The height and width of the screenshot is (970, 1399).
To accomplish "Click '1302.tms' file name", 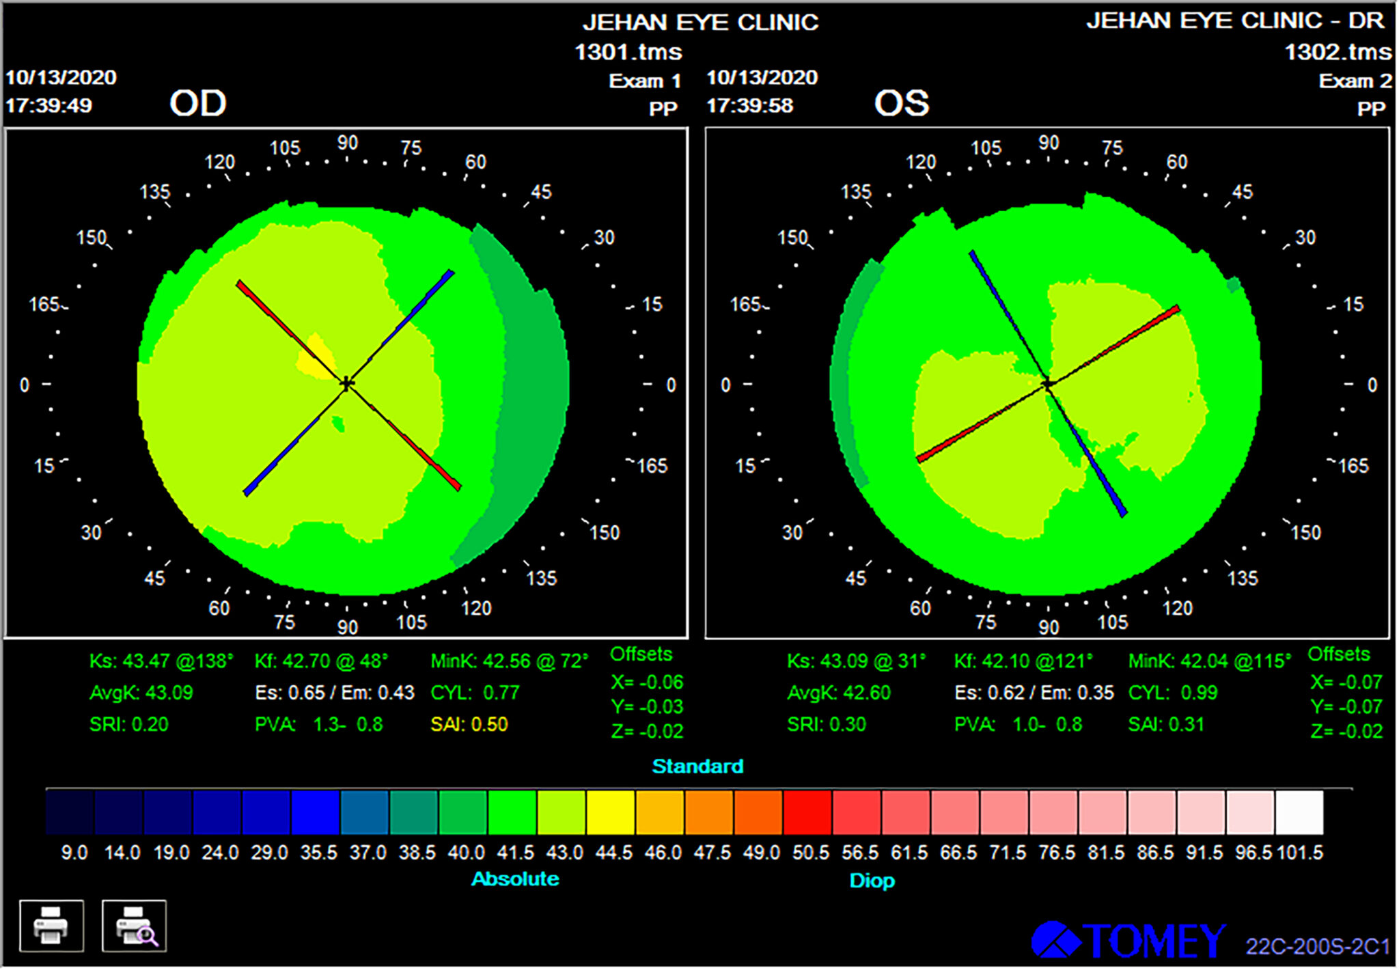I will 1338,52.
